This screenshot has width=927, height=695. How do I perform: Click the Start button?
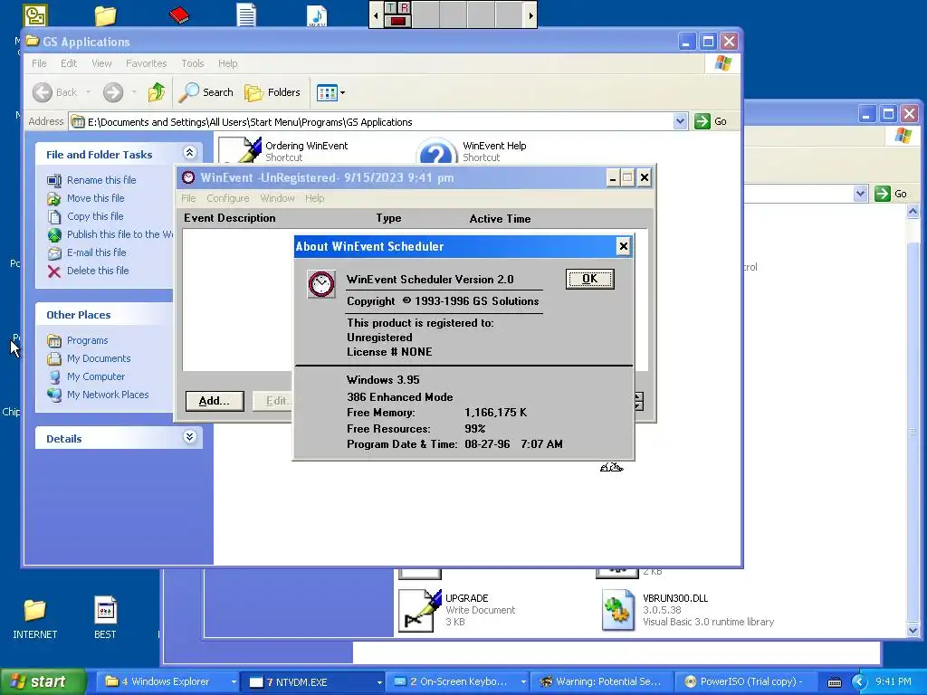point(43,681)
